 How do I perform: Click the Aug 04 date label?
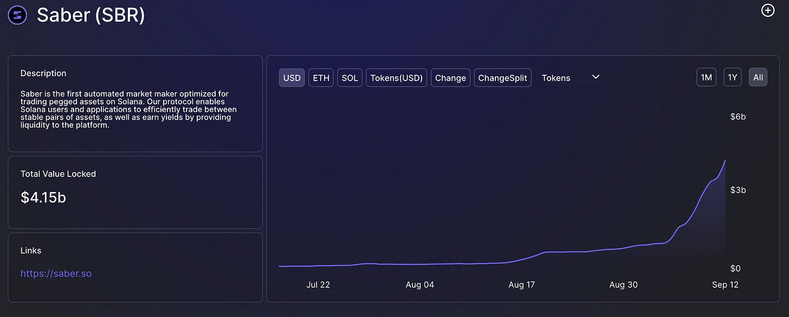[x=420, y=285]
